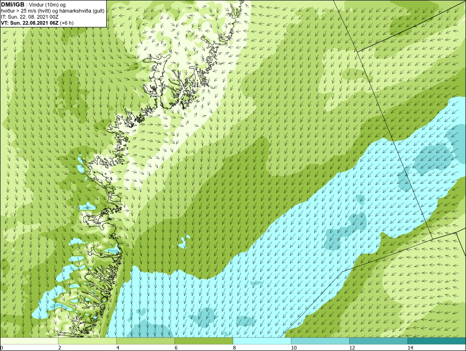
Task: Click the 'hviður > 25 m/s (hvítt)' line
Action: tap(53, 11)
